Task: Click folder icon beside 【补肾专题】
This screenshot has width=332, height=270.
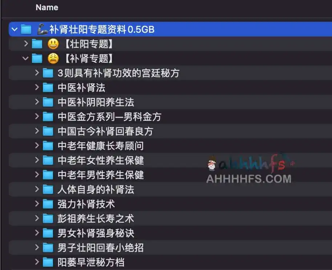Action: tap(37, 58)
